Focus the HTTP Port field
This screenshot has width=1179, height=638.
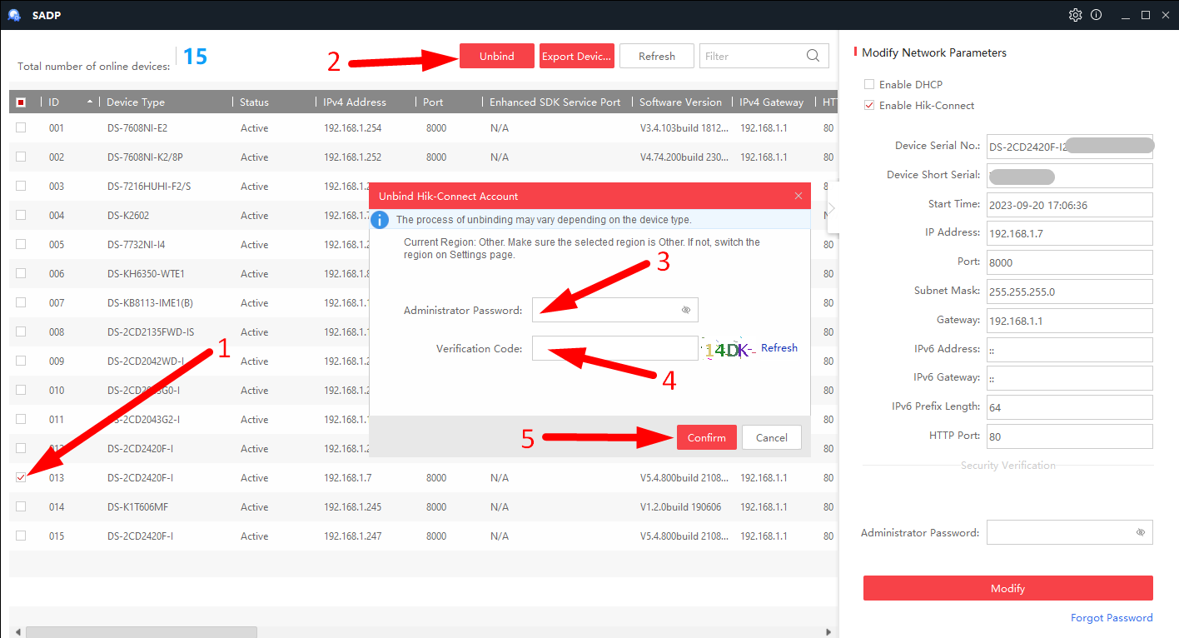pos(1070,436)
